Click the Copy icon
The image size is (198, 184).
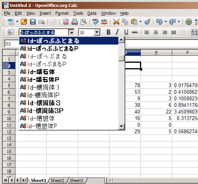pyautogui.click(x=125, y=22)
